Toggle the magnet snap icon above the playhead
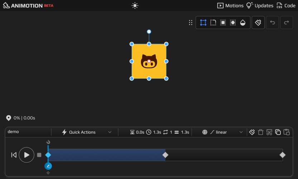The image size is (298, 179). click(48, 142)
